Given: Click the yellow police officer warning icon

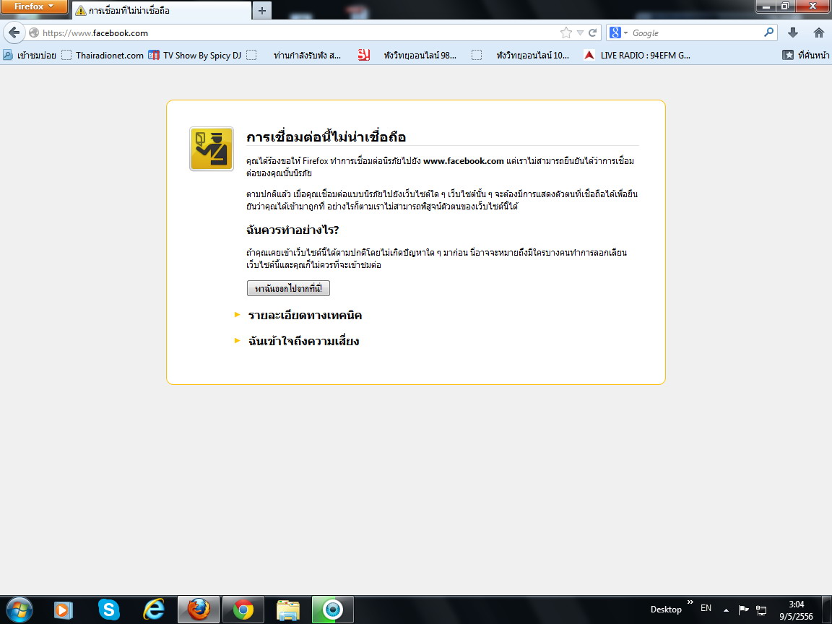Looking at the screenshot, I should click(x=212, y=149).
